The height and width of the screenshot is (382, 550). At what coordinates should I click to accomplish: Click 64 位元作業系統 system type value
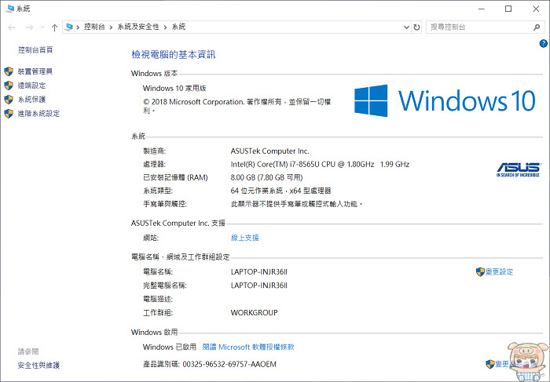[x=281, y=191]
